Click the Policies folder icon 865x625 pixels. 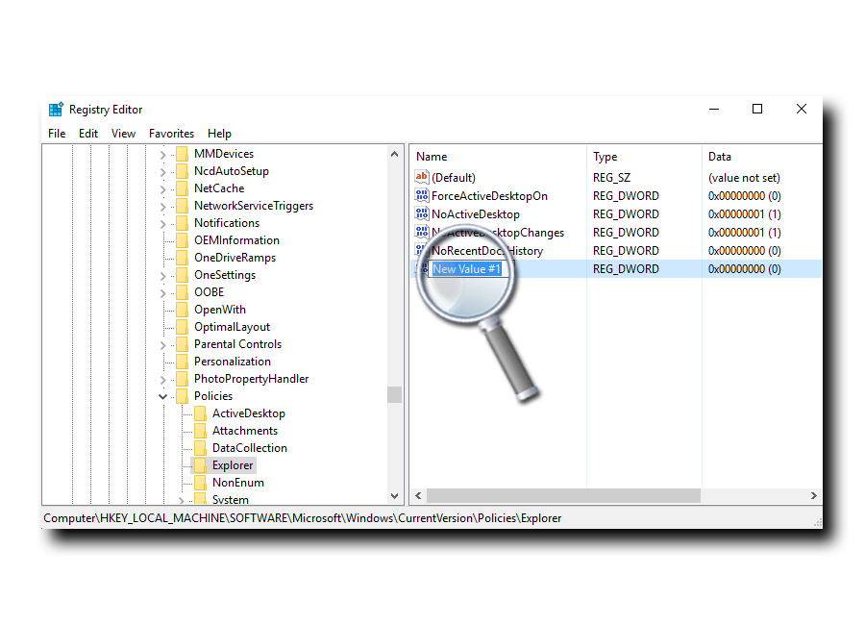182,396
